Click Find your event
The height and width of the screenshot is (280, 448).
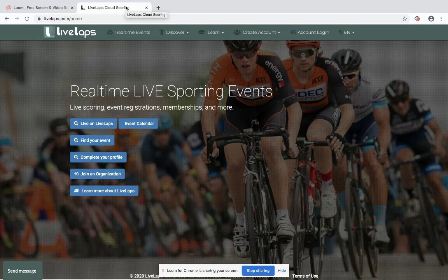tap(92, 140)
